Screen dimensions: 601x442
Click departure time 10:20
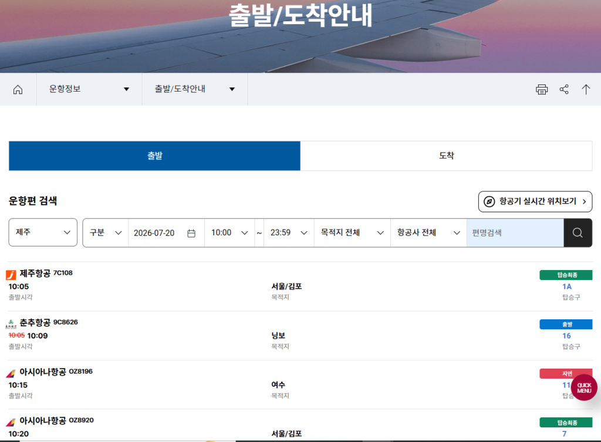click(x=18, y=434)
